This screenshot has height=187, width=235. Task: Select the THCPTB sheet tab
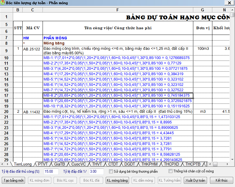click(193, 164)
